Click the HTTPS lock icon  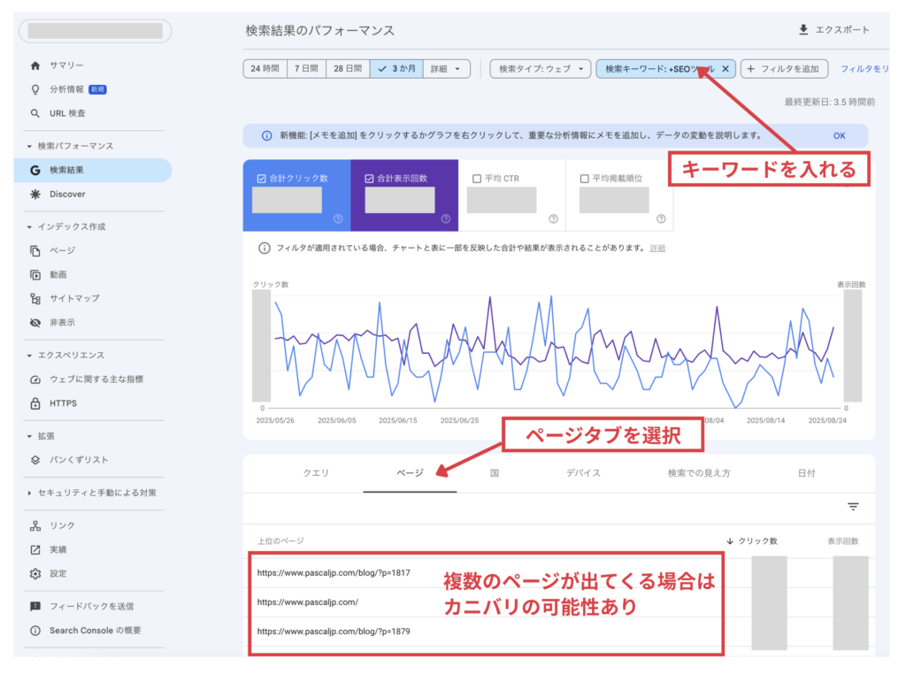35,403
